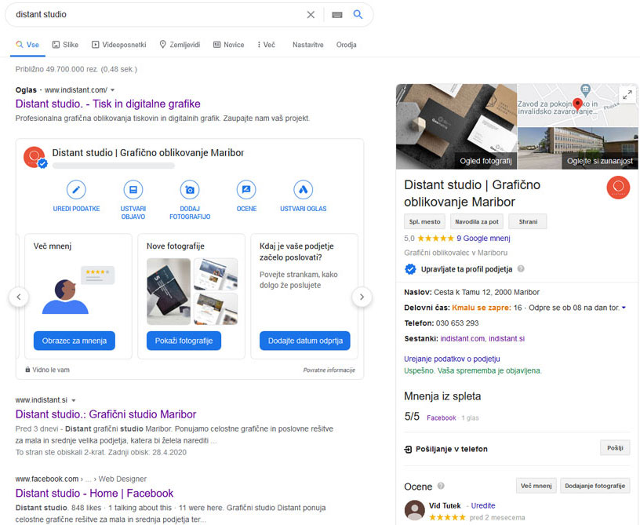Screen dimensions: 640x525
Task: Switch to the Videoposnetki tab
Action: coord(118,45)
